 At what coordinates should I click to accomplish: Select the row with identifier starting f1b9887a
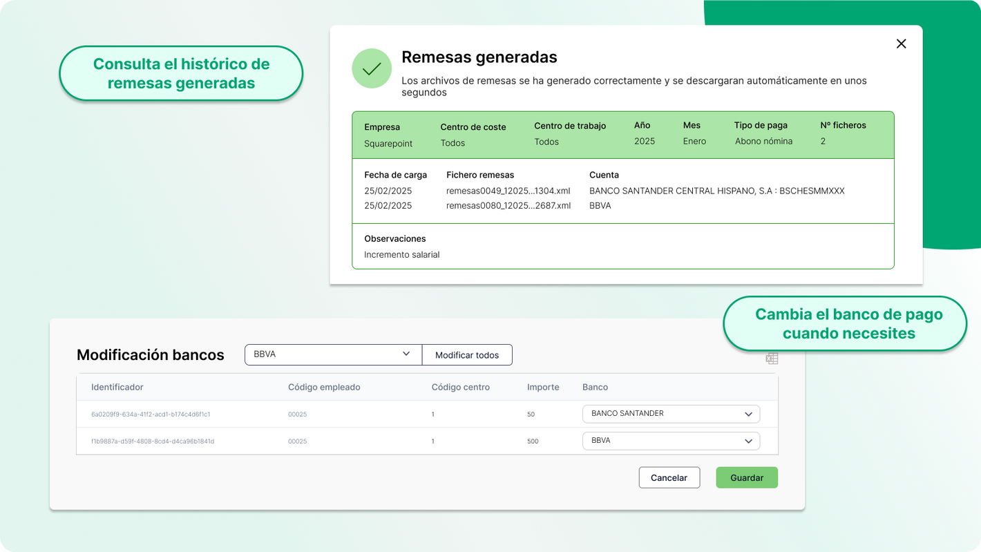(x=152, y=441)
